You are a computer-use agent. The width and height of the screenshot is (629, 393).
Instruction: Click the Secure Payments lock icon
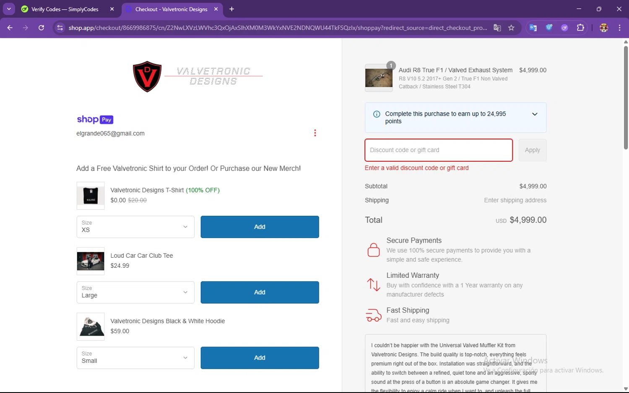(x=374, y=249)
